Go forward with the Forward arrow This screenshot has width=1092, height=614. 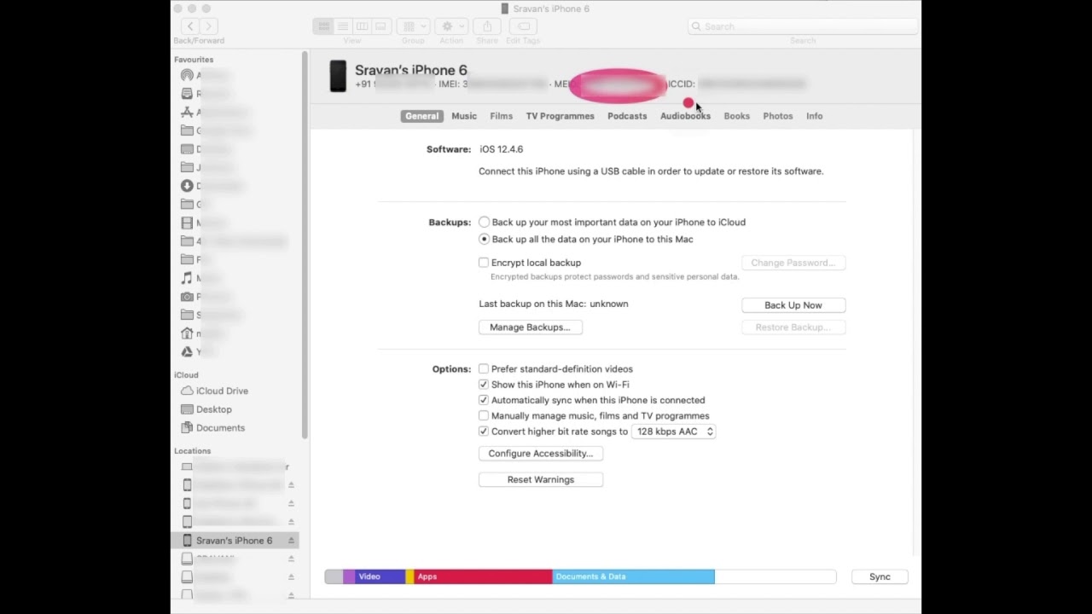[x=209, y=26]
